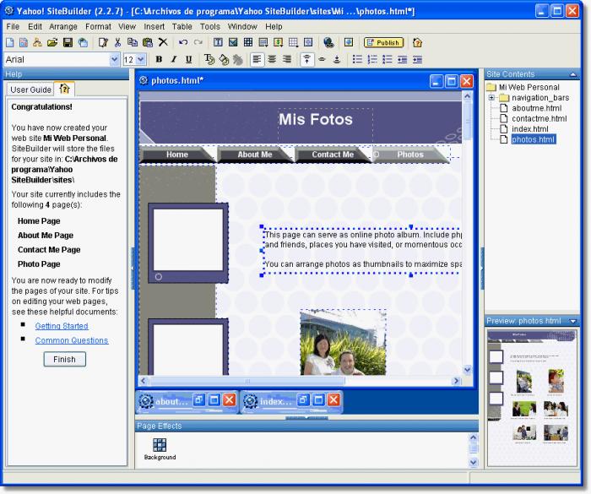Click the Undo arrow icon
The height and width of the screenshot is (494, 591).
tap(183, 42)
